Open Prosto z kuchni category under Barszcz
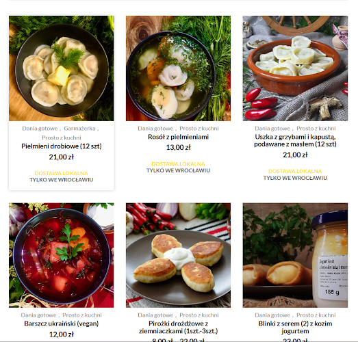 (82, 315)
